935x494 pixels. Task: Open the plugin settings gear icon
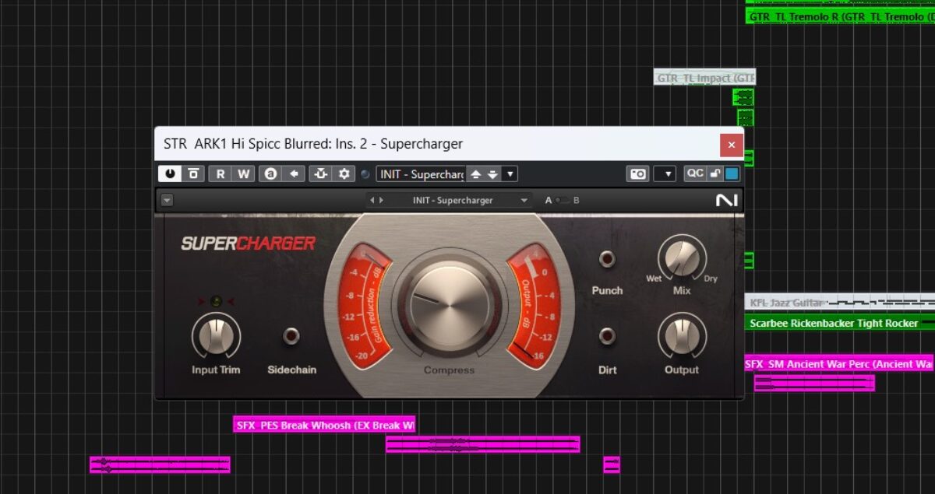coord(344,173)
